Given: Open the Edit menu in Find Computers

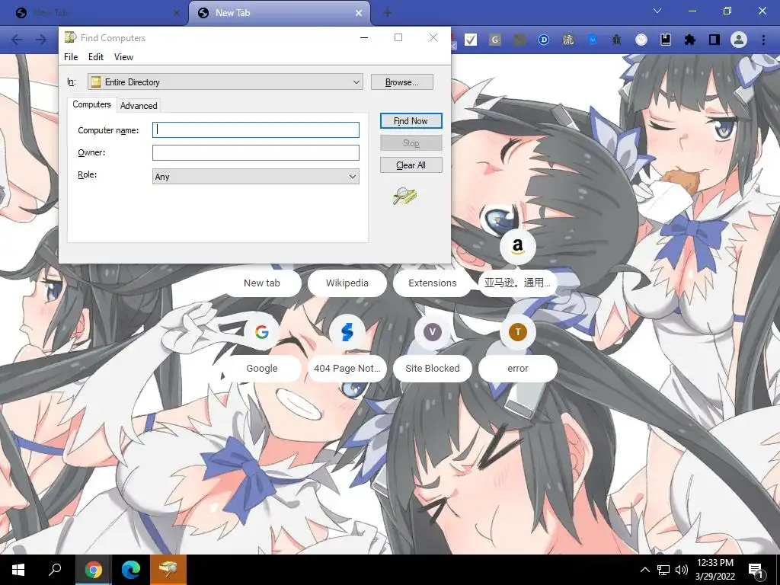Looking at the screenshot, I should (x=95, y=57).
